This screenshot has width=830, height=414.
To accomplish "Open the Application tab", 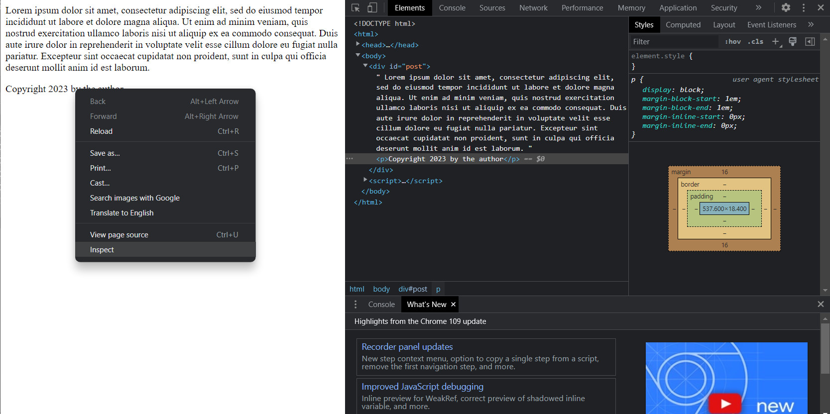I will (x=678, y=8).
